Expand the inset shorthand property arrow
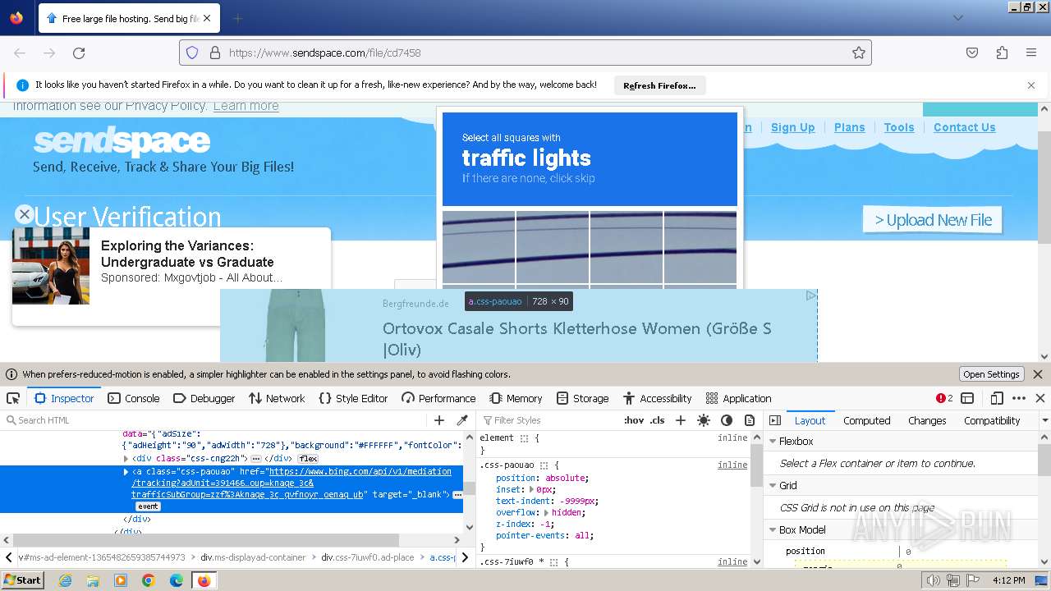The image size is (1051, 591). point(531,489)
